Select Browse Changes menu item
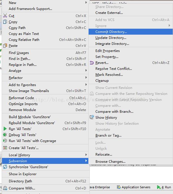173x194 pixels. (x=110, y=162)
